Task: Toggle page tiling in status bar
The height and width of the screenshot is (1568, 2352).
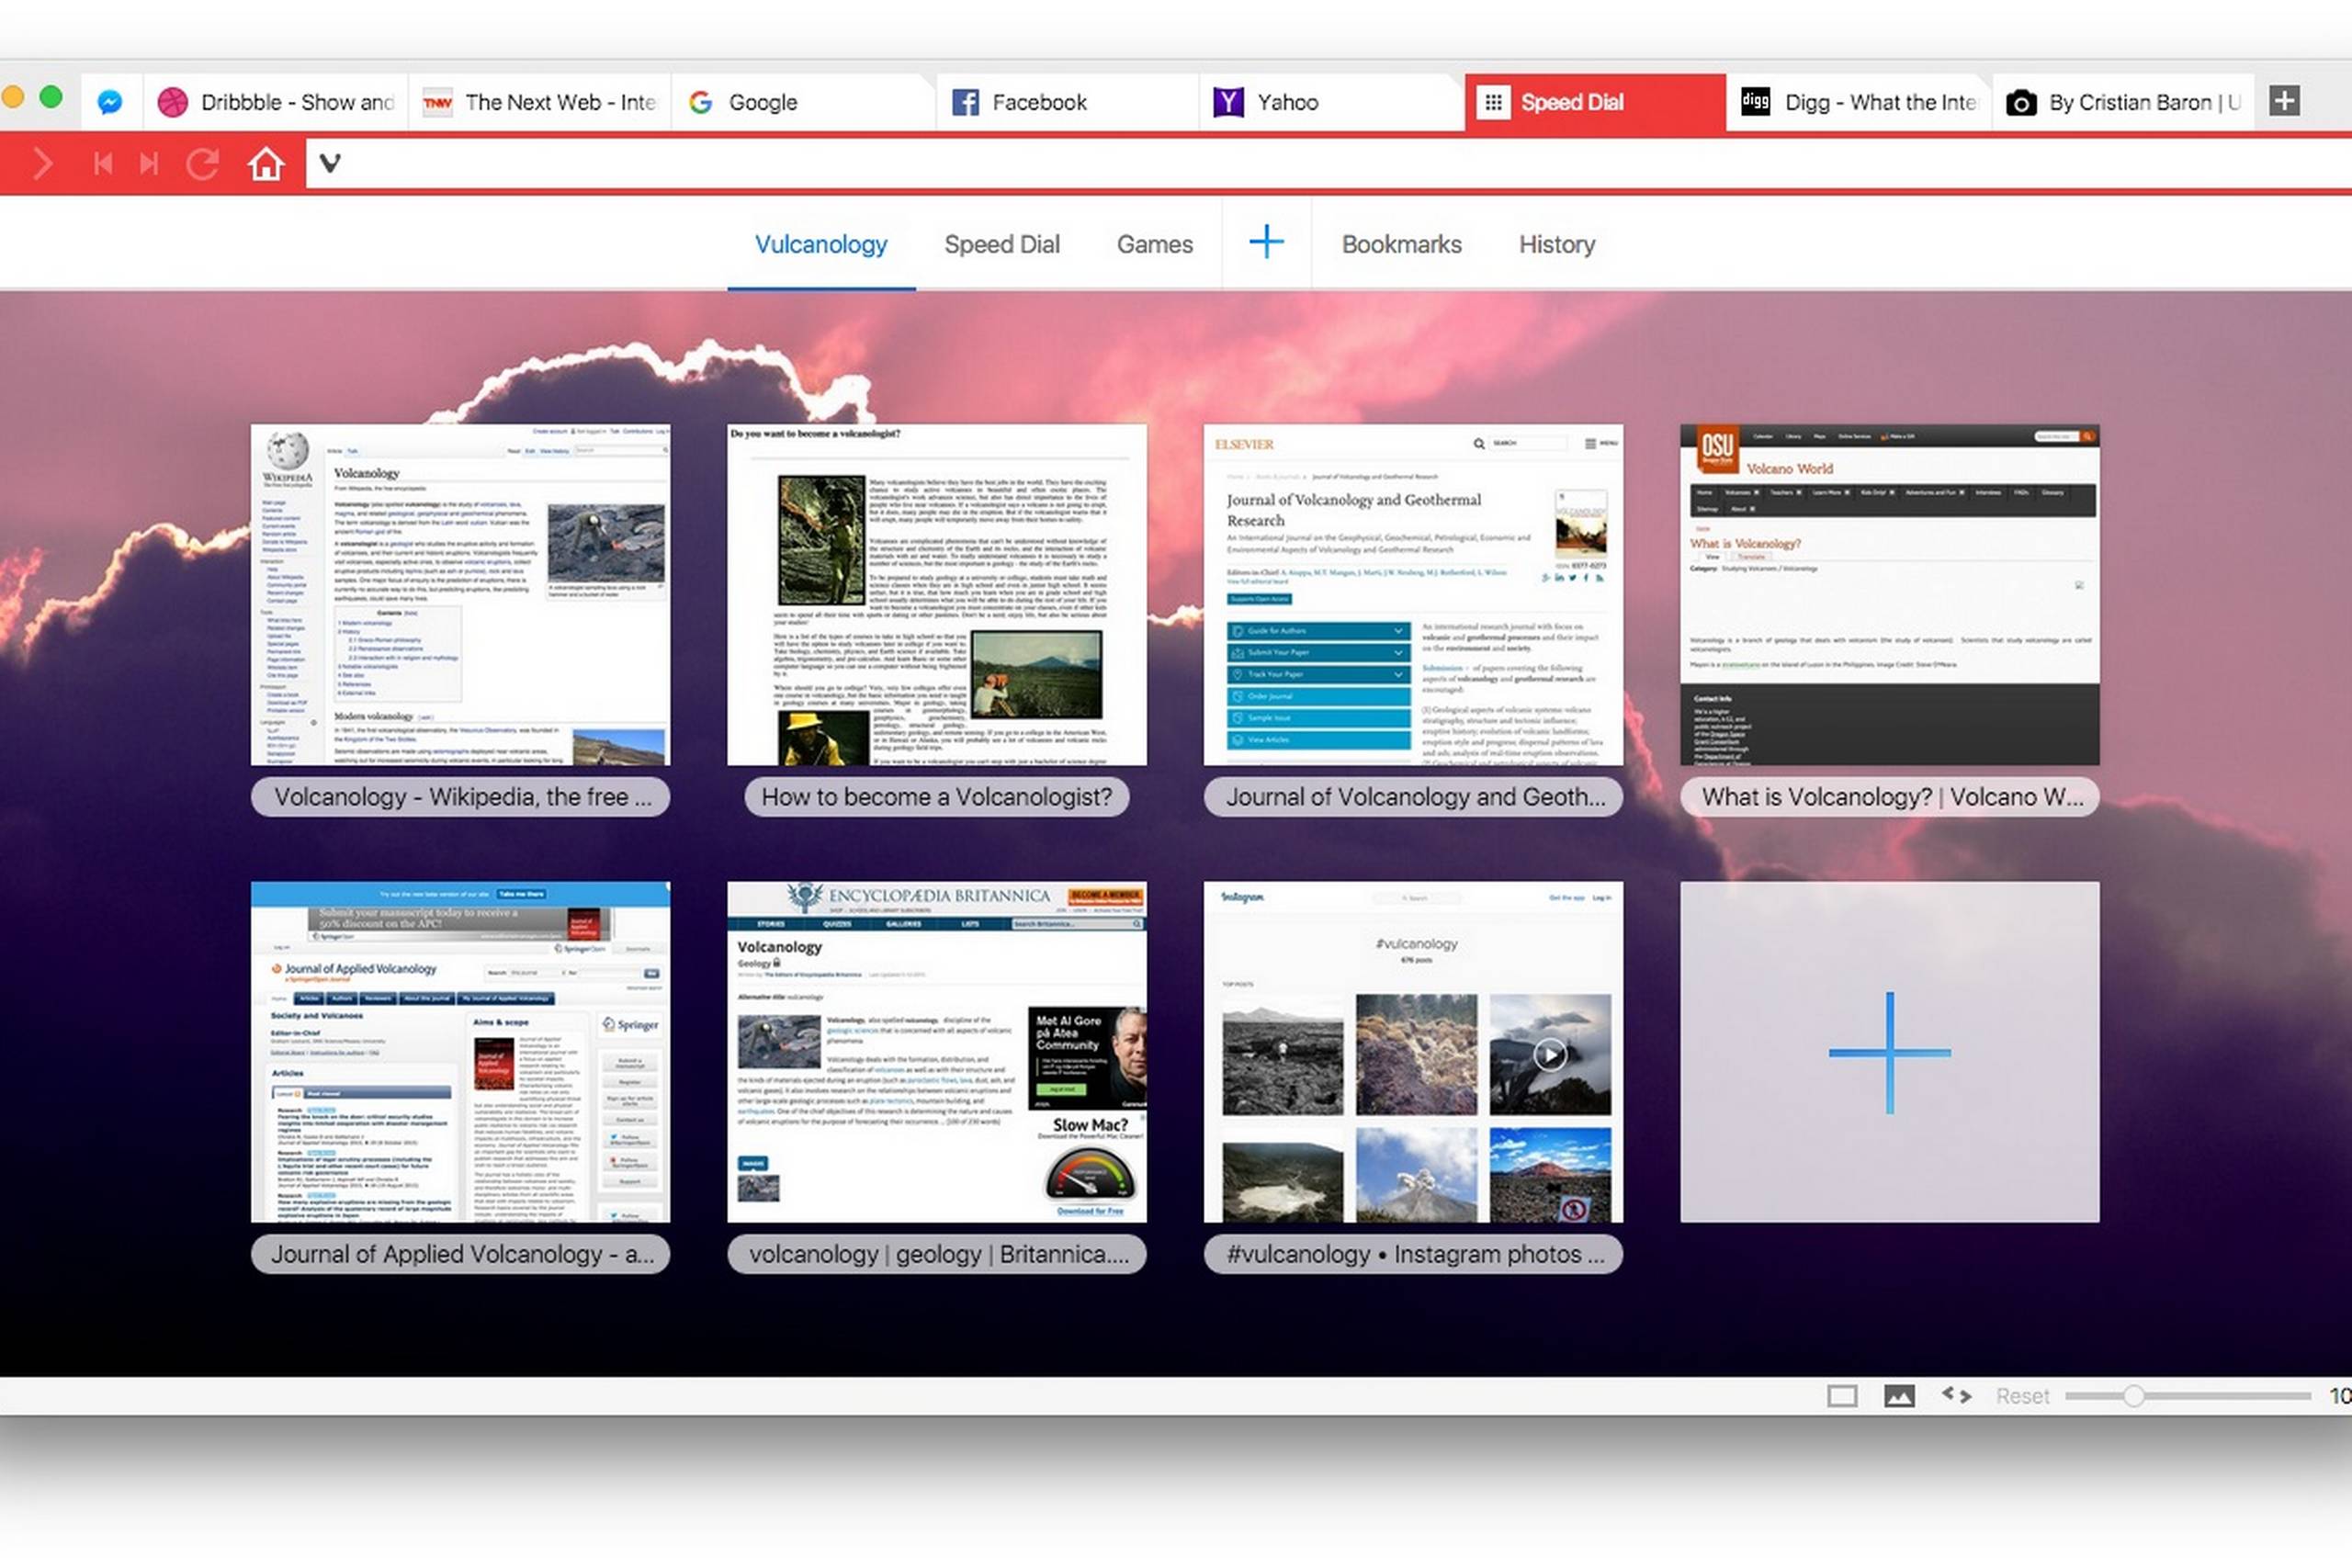Action: pyautogui.click(x=1842, y=1396)
